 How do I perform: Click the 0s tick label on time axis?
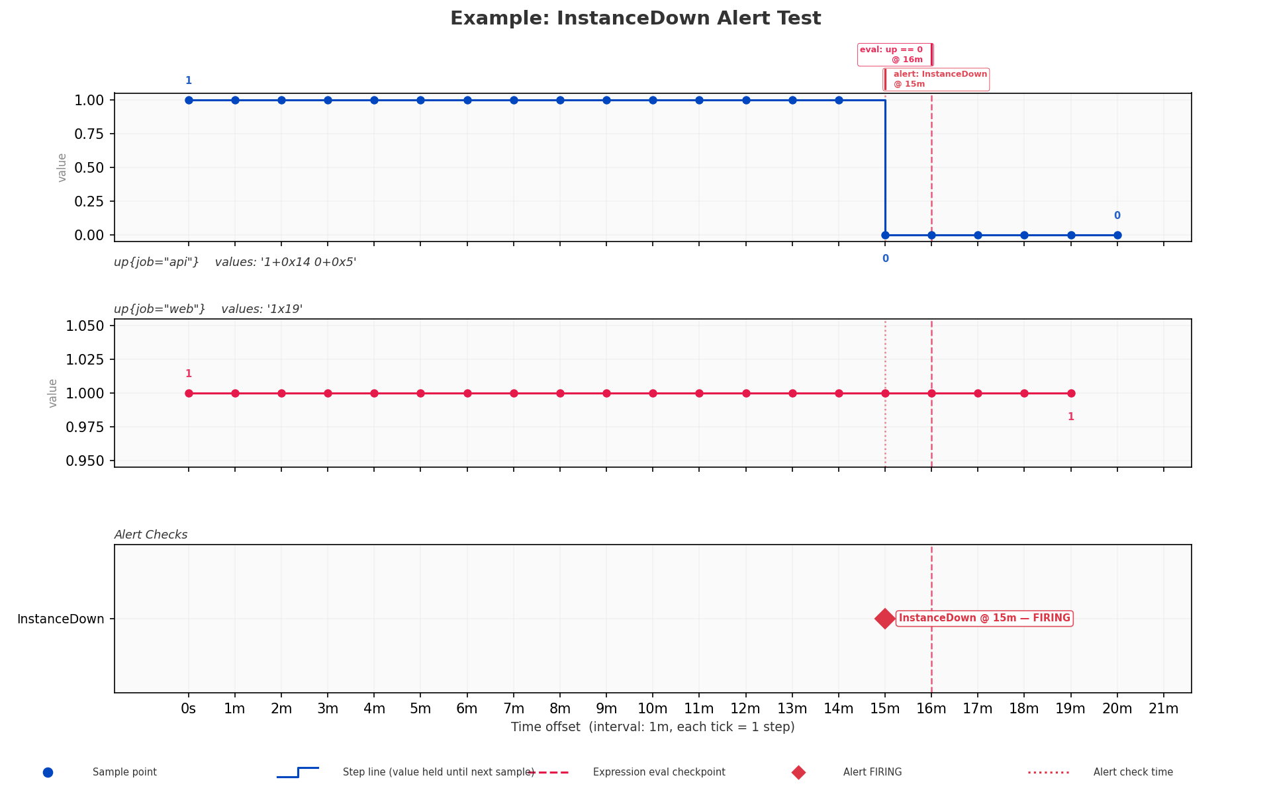tap(189, 709)
